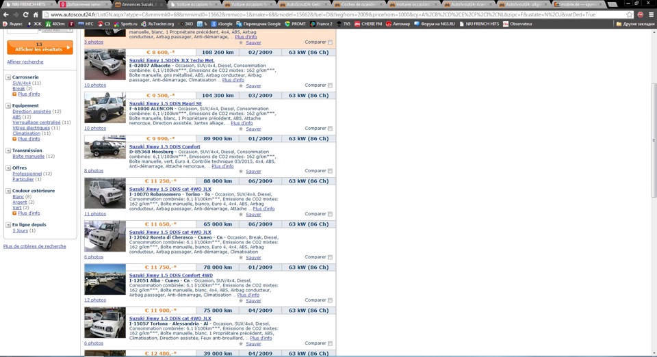Open the Observateur bookmark

click(517, 24)
